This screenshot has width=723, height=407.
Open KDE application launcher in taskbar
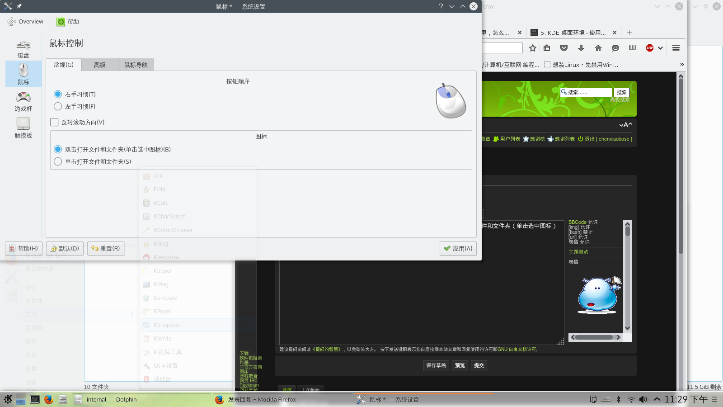[8, 399]
